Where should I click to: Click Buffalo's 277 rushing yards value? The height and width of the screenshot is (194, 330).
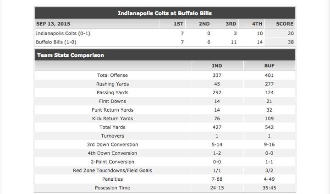269,84
